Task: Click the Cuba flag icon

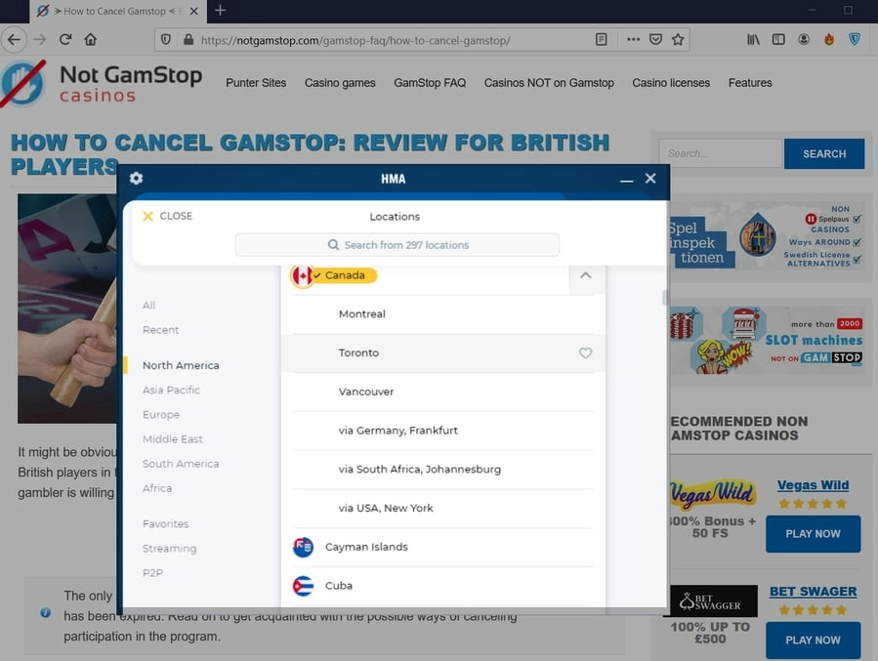Action: 303,586
